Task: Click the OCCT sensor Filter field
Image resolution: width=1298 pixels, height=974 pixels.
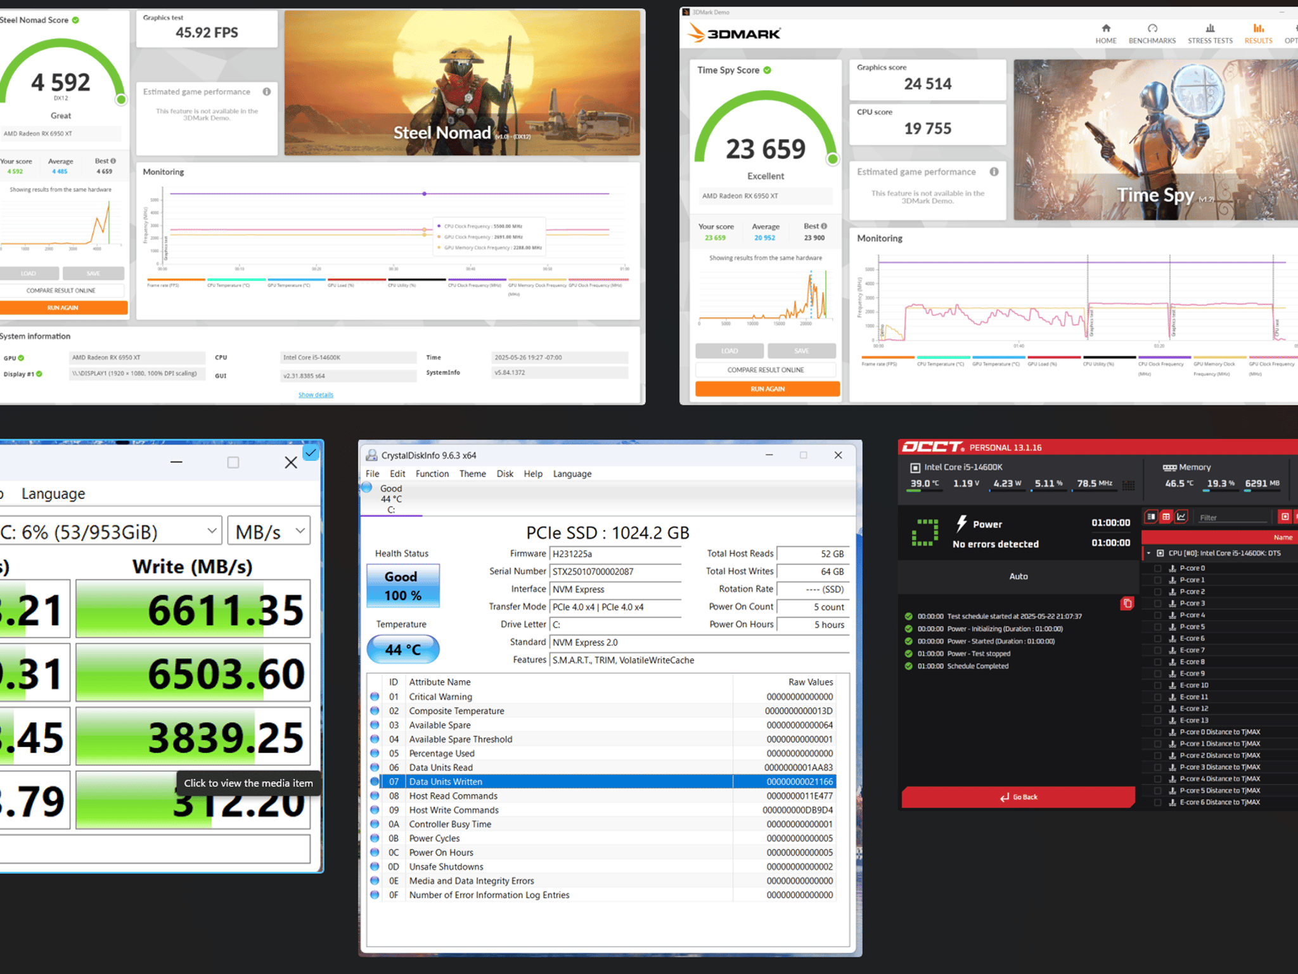Action: click(1232, 517)
